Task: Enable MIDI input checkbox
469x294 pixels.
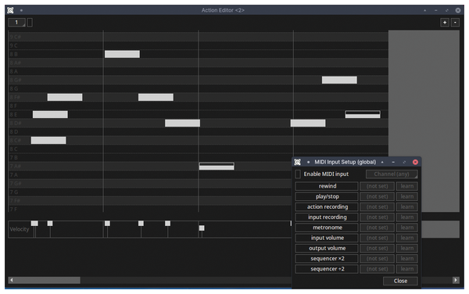Action: click(x=298, y=174)
